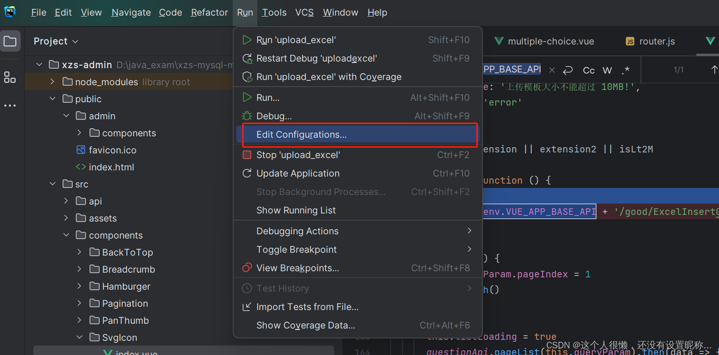Screen dimensions: 719x355
Task: Click the '1/1' search results count
Action: [x=679, y=70]
